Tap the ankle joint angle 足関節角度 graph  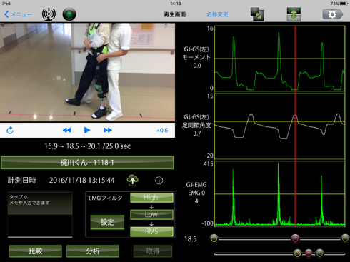pos(280,126)
